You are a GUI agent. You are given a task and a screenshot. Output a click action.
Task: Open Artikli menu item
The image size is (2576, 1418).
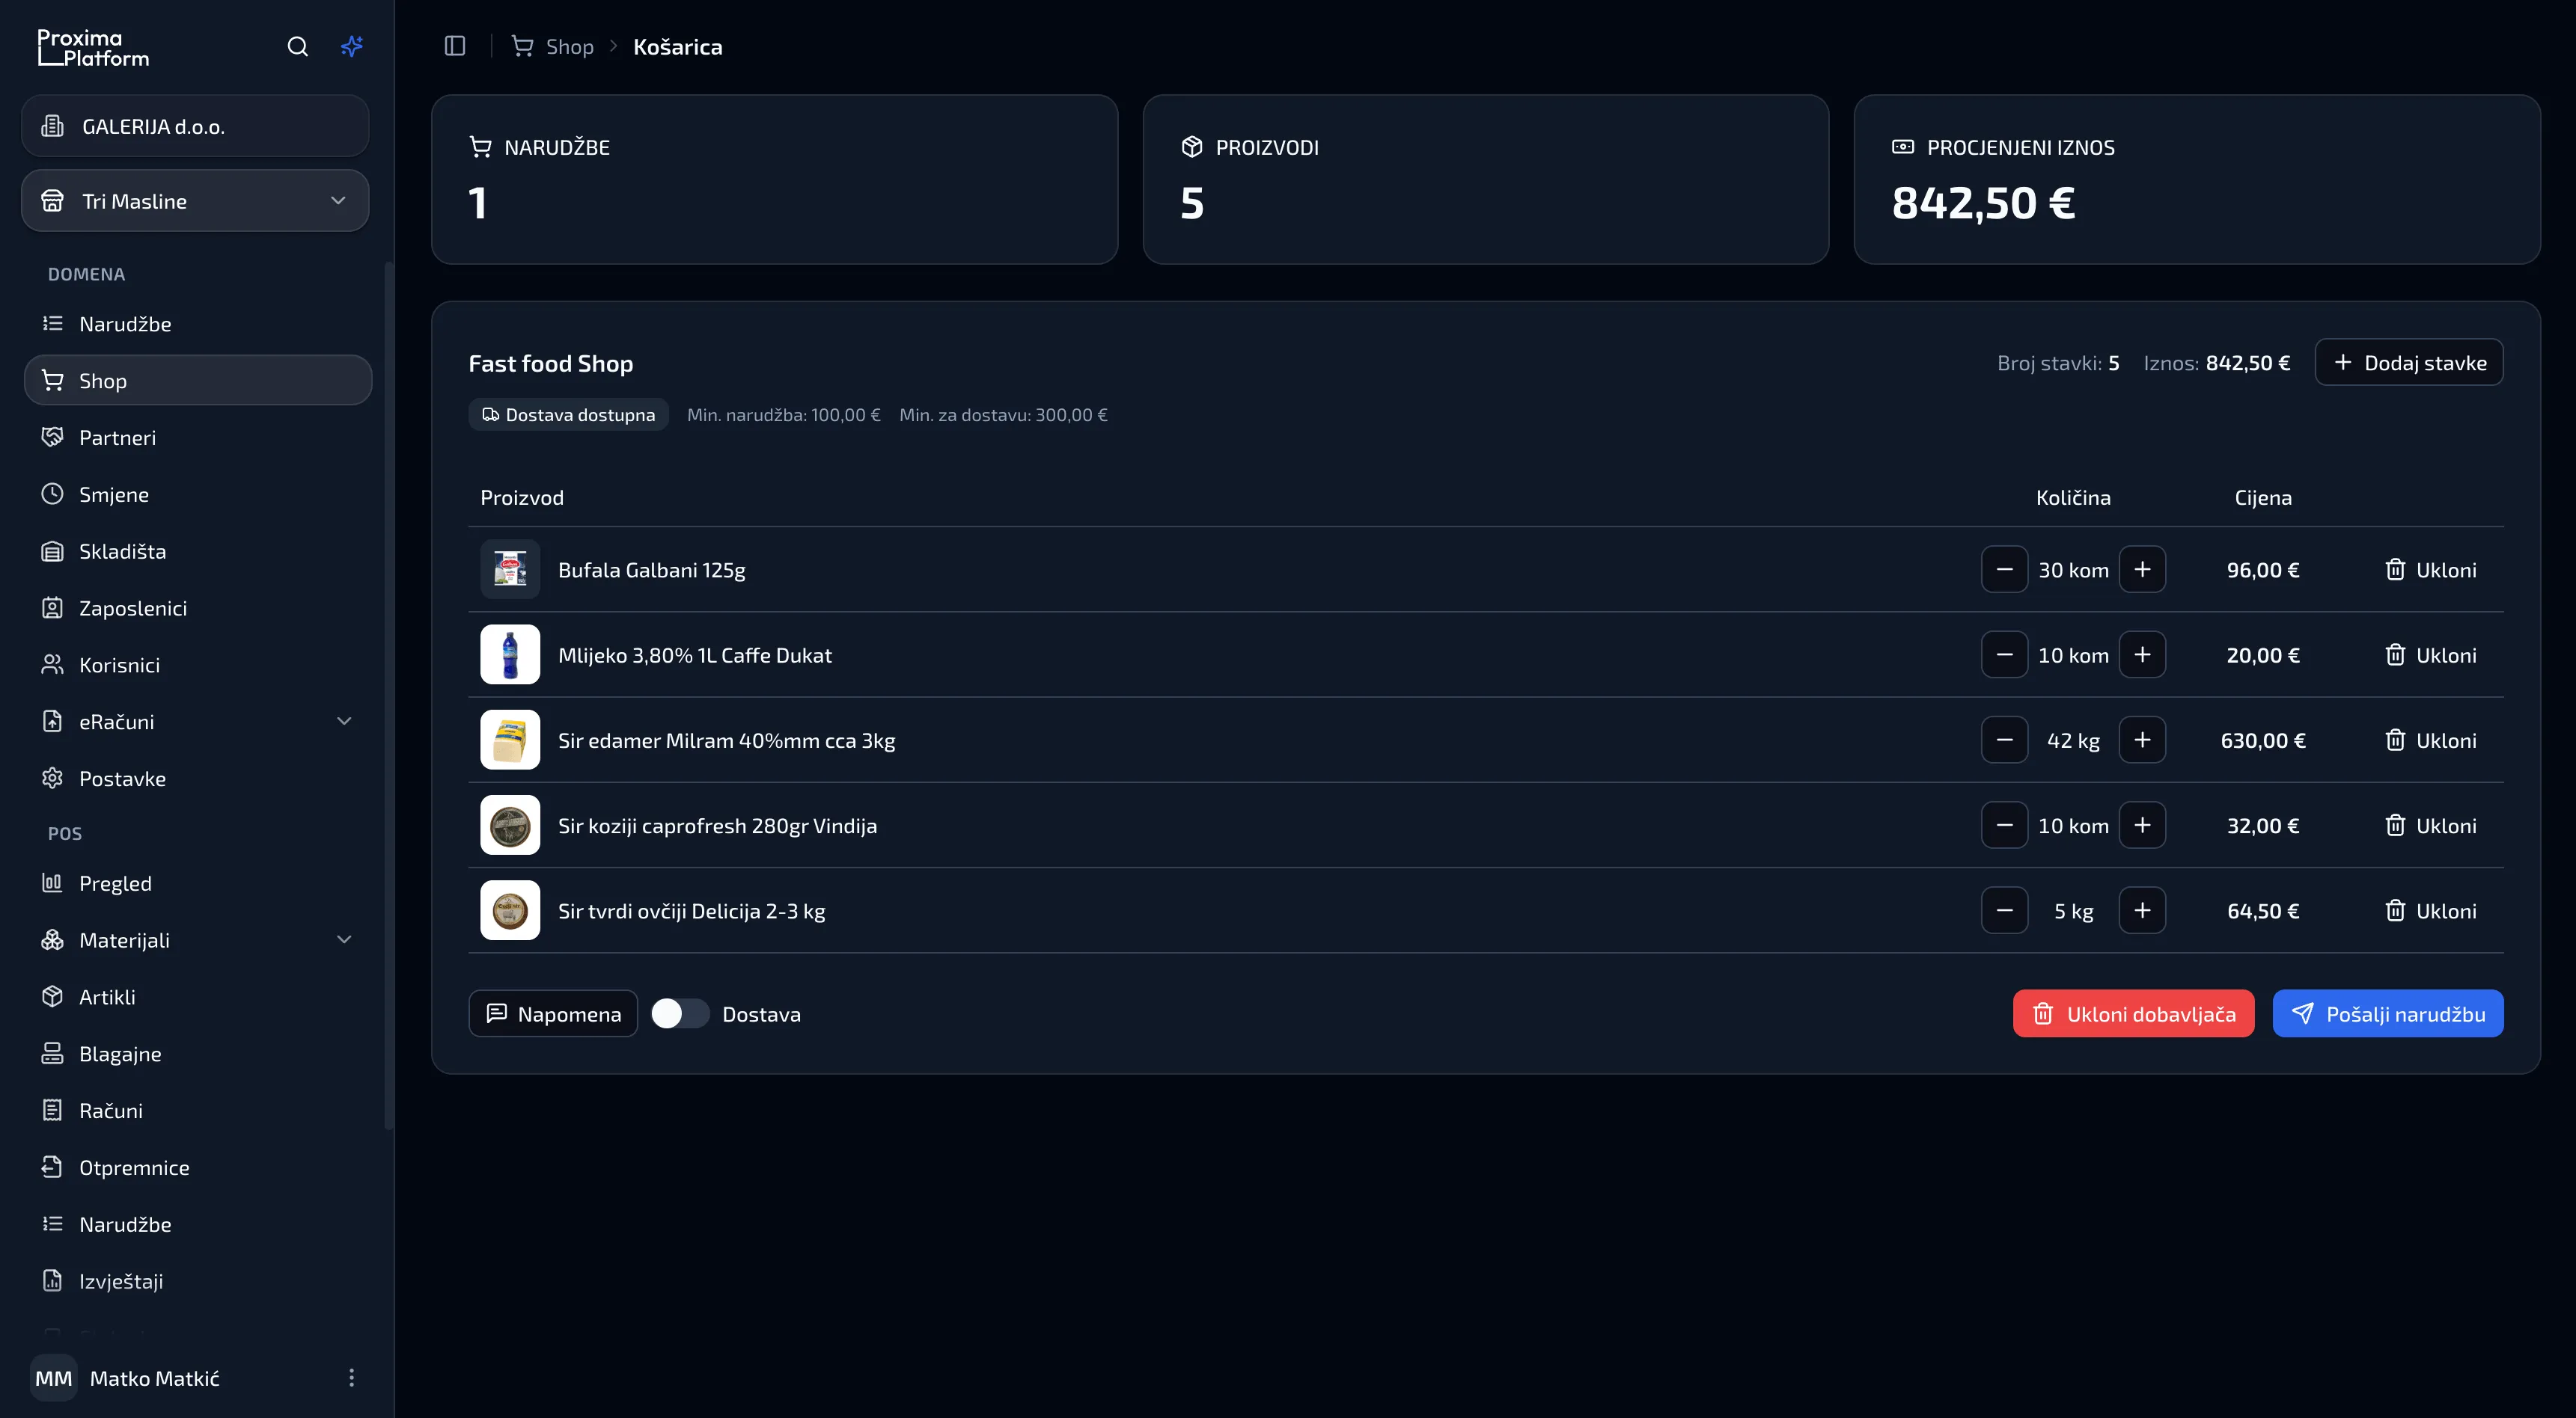198,997
